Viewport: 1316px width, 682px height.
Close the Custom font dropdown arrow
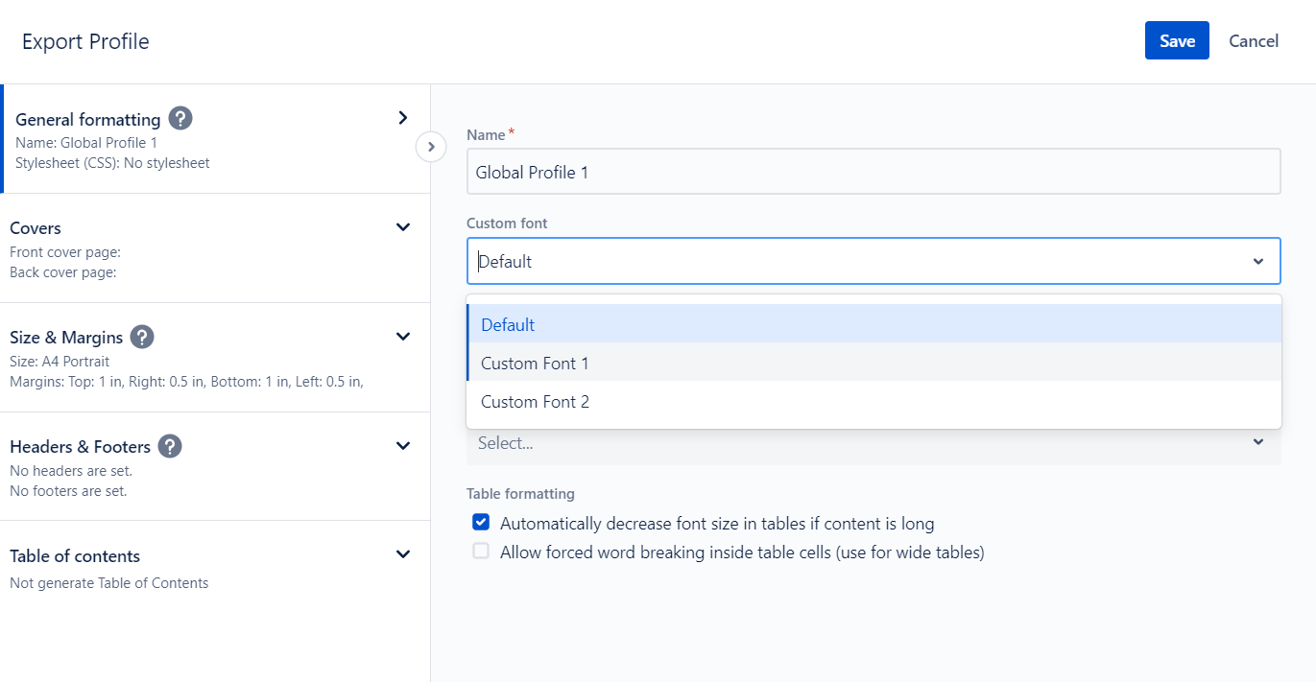[1257, 262]
